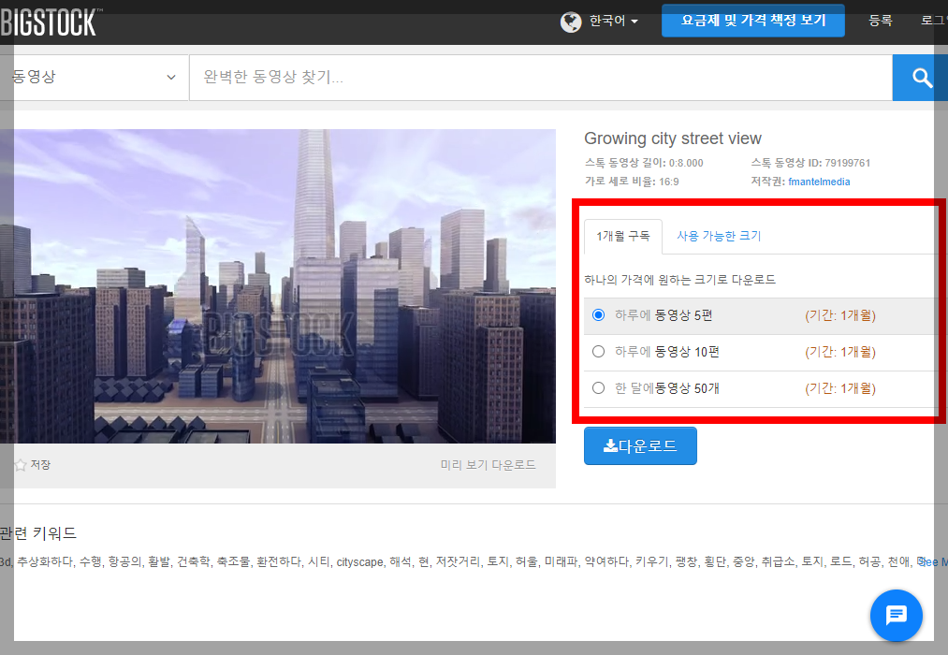Select the '한 달에 동영상 50개' option
Image resolution: width=948 pixels, height=655 pixels.
pos(598,387)
